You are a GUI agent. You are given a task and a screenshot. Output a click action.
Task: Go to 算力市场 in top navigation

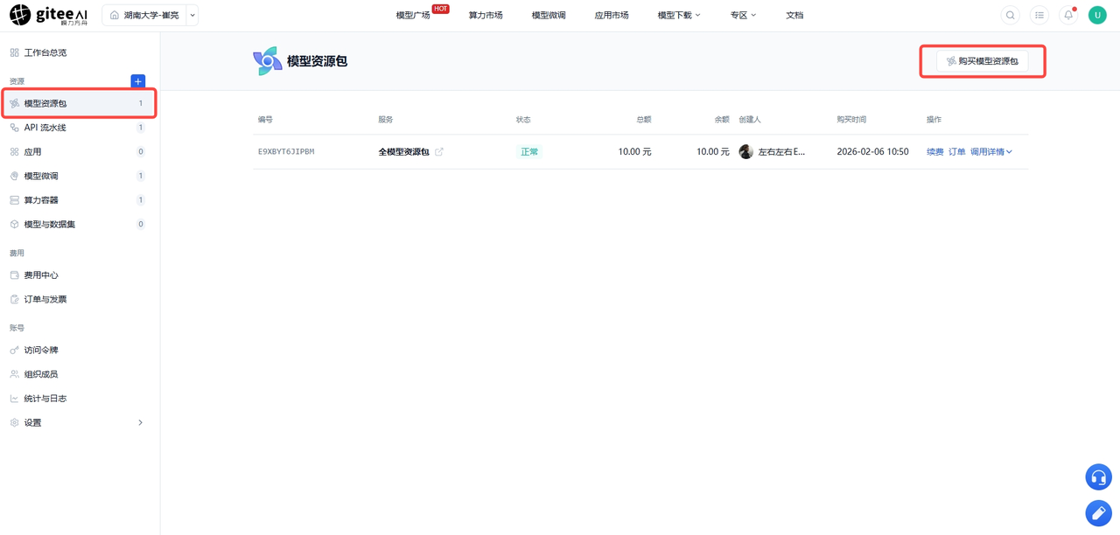[486, 15]
